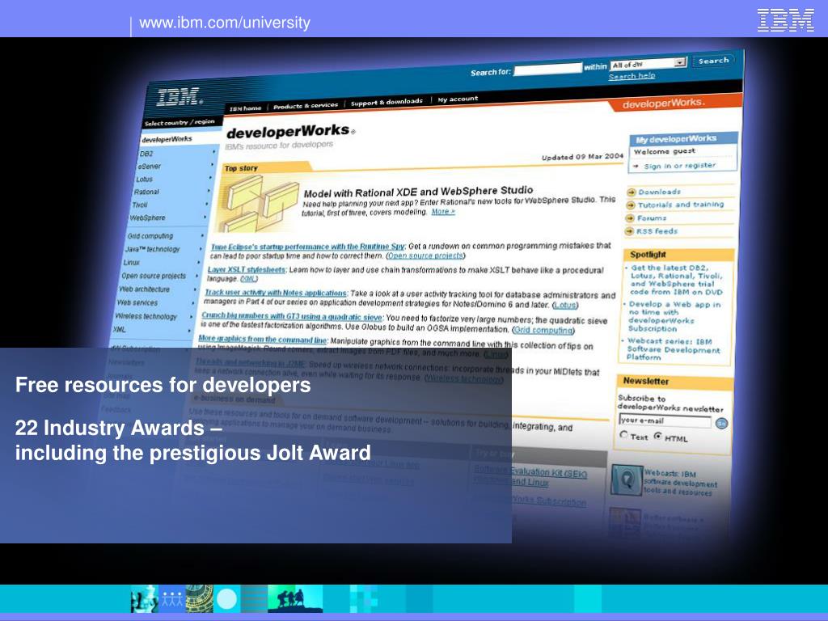
Task: Expand the Linux sidebar arrow
Action: pos(199,262)
